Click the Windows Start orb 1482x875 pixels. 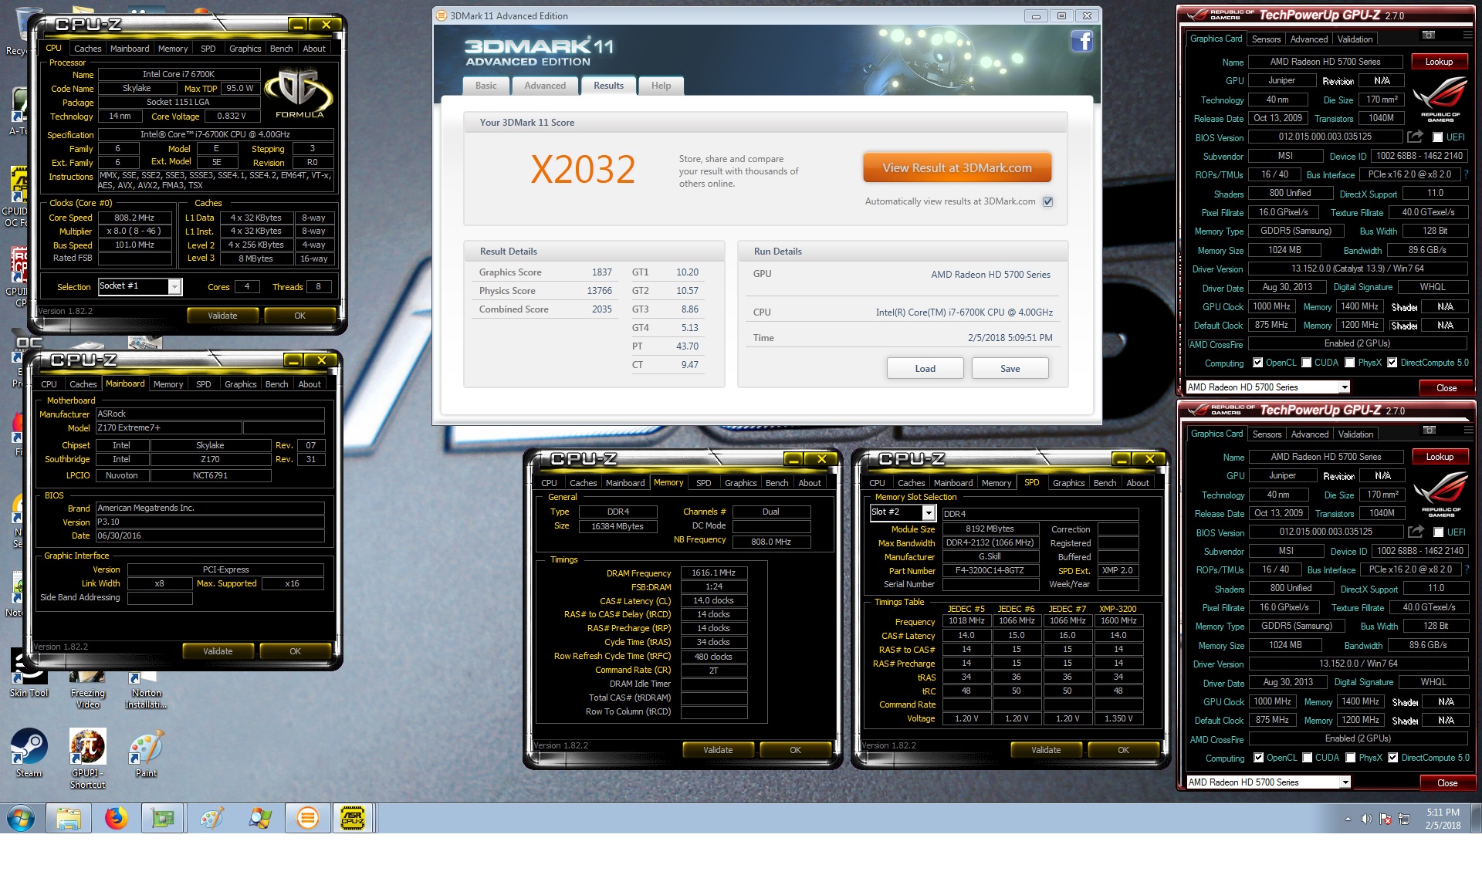click(21, 818)
